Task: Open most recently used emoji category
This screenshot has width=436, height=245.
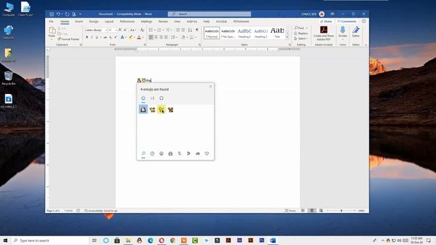Action: pyautogui.click(x=153, y=154)
